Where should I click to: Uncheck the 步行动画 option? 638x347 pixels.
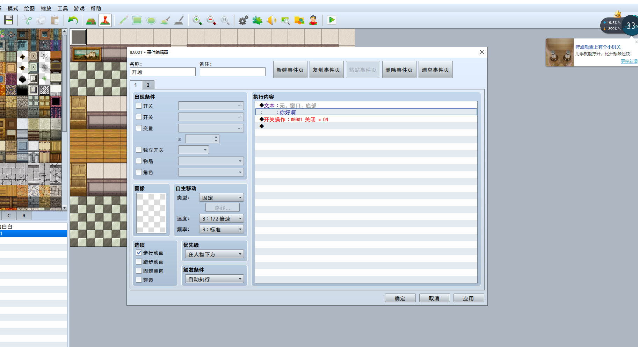pos(139,253)
